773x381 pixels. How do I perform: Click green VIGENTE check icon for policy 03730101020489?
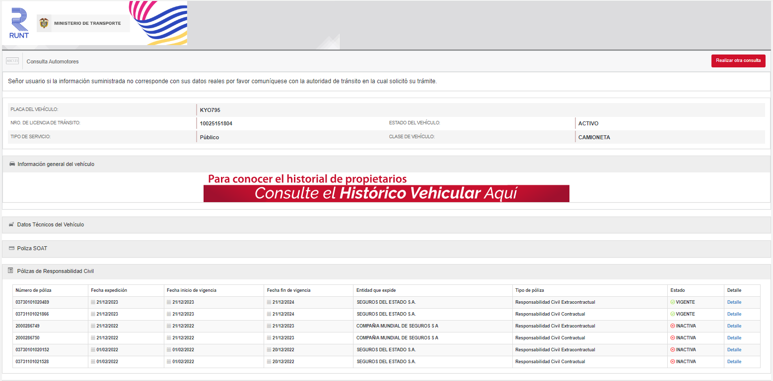click(x=672, y=302)
